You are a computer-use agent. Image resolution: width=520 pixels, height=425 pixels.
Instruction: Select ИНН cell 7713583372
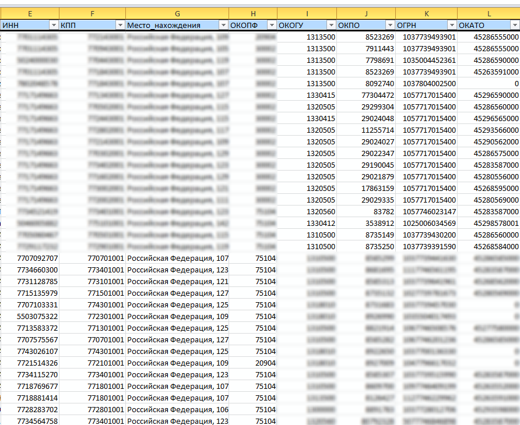(30, 328)
